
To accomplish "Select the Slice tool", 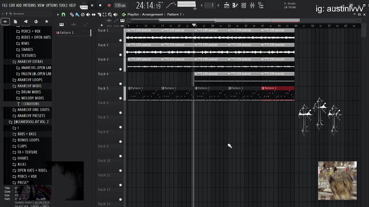I will click(99, 14).
